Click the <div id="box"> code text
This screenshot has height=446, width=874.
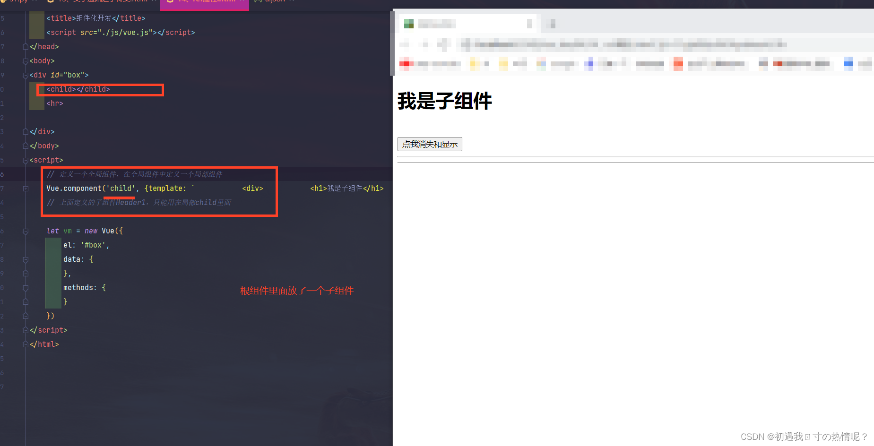pos(59,75)
